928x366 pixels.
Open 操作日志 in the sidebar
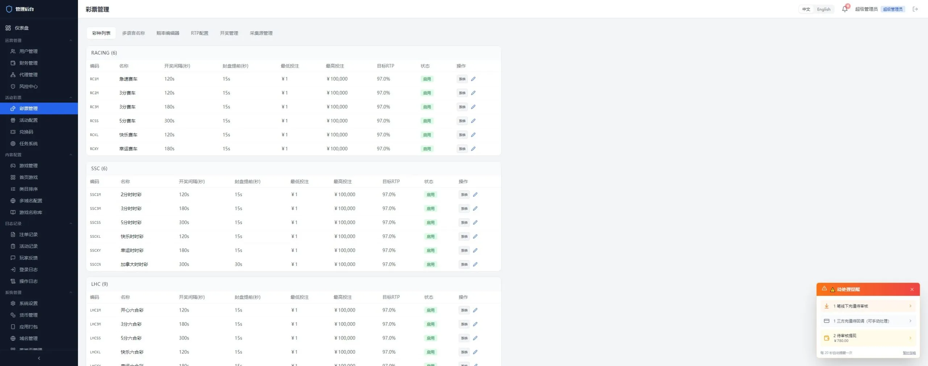point(39,281)
